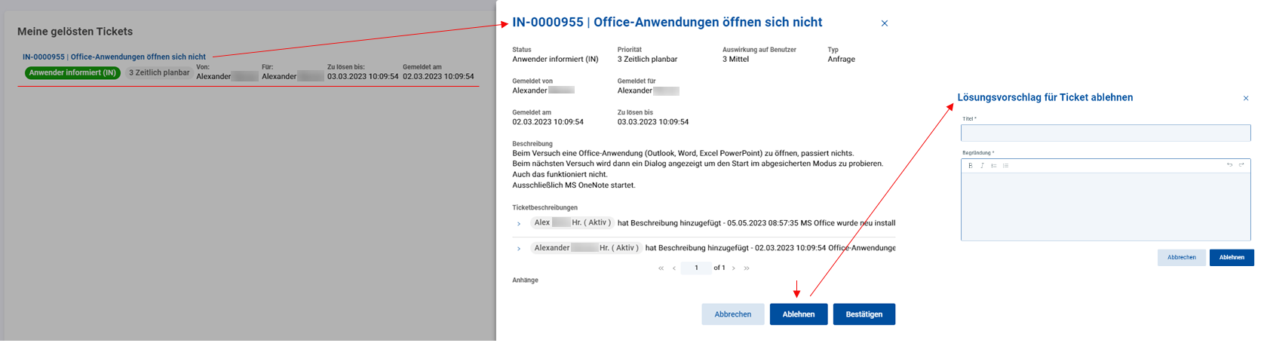Select 'Meine gelösten Tickets' heading

coord(75,32)
